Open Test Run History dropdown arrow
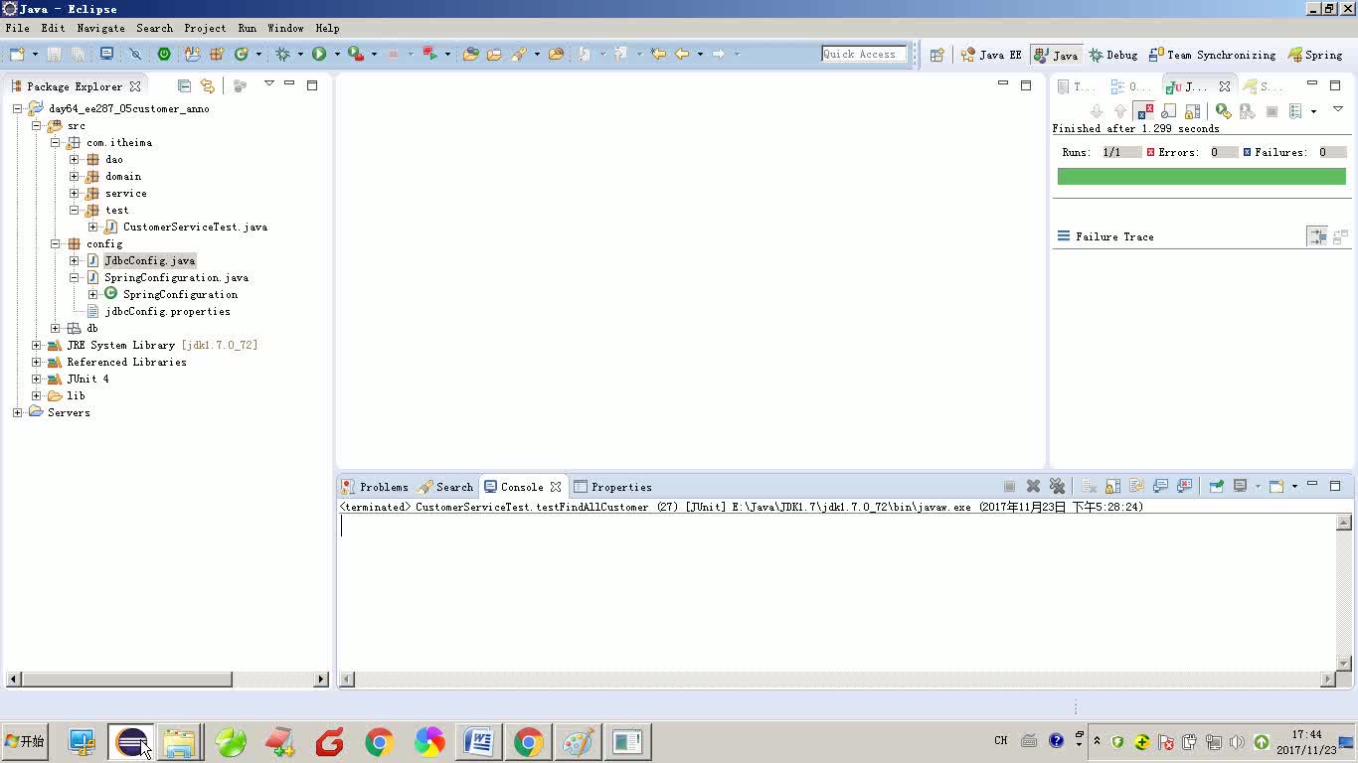 (1313, 111)
